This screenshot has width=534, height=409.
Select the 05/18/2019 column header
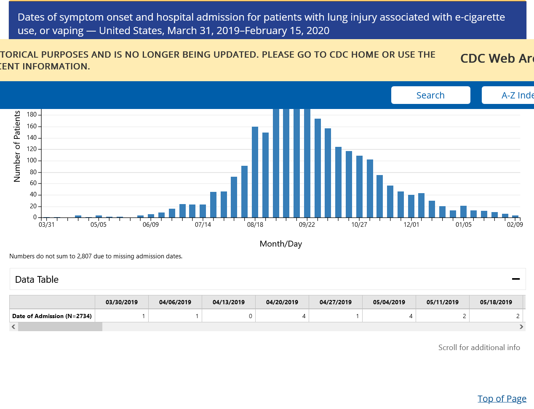coord(496,302)
